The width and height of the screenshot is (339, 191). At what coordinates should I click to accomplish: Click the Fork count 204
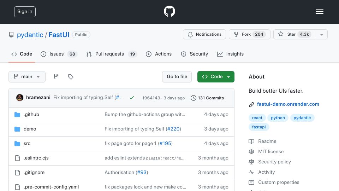(x=259, y=34)
